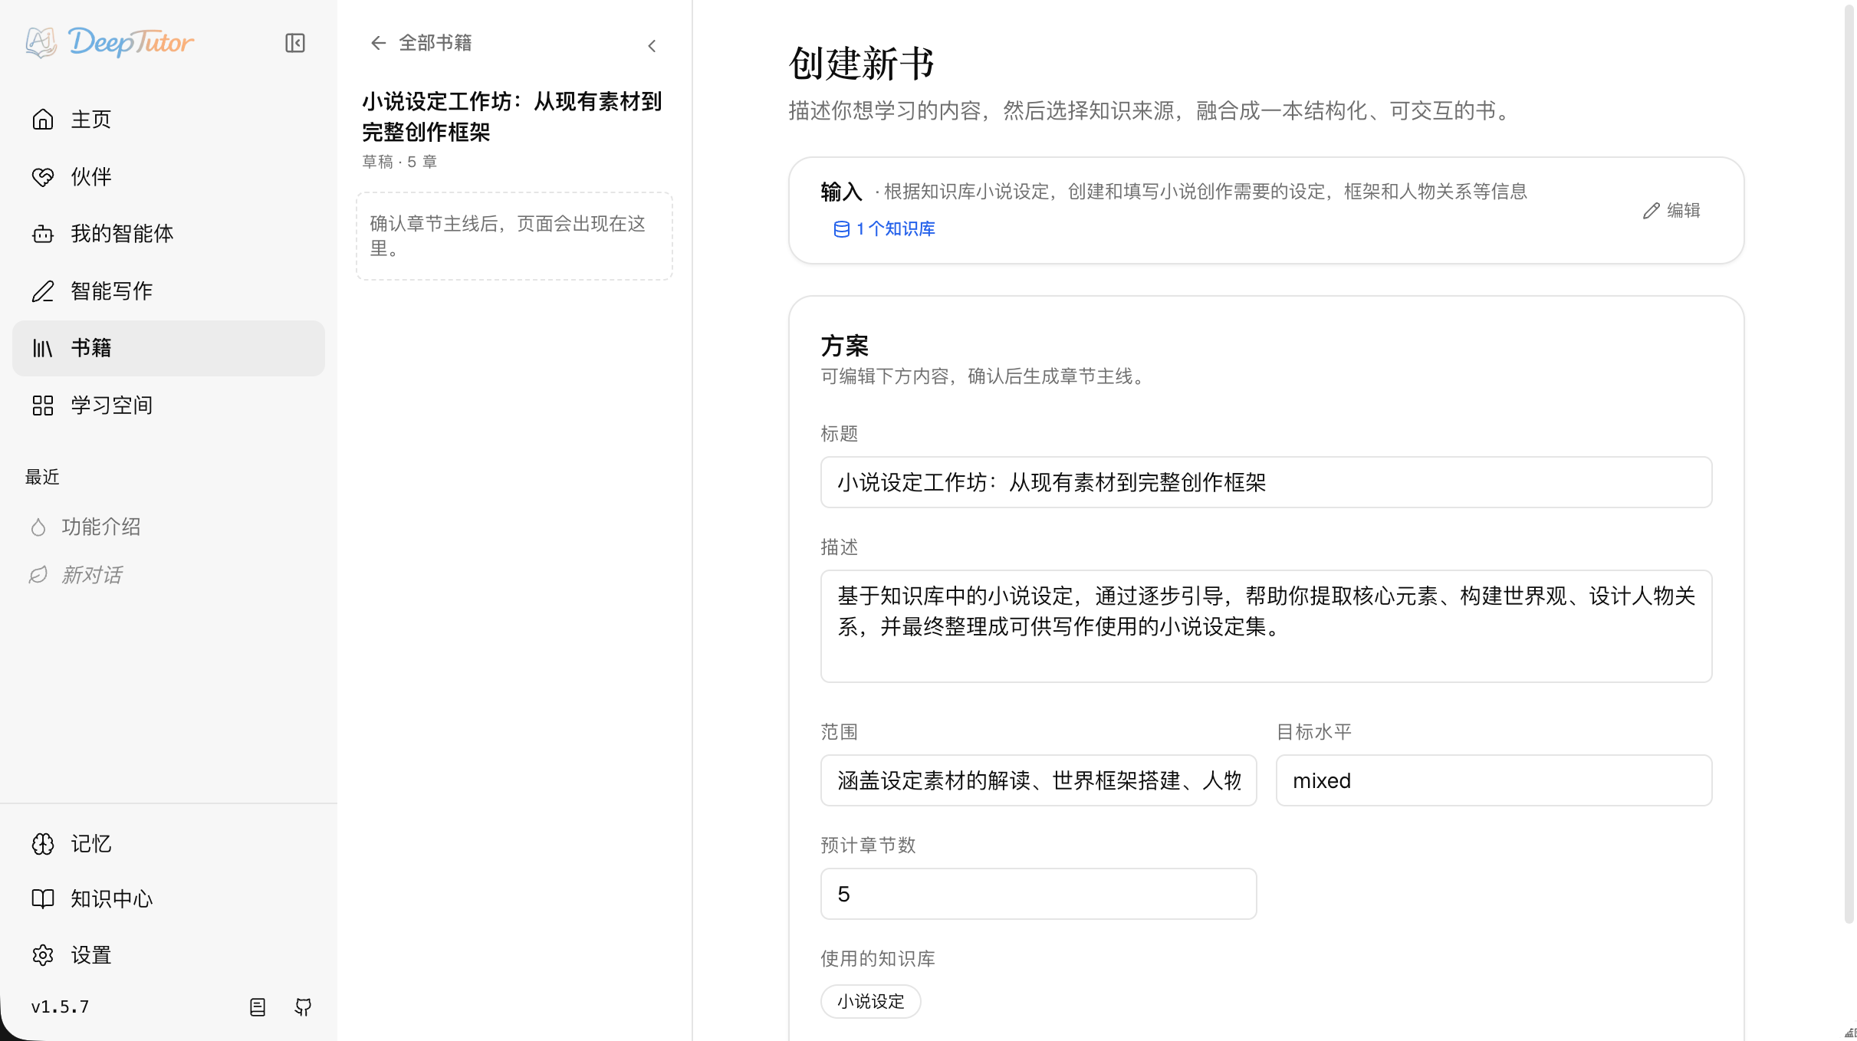The height and width of the screenshot is (1041, 1857).
Task: Click the droplet icon beside 功能介绍
Action: (38, 527)
